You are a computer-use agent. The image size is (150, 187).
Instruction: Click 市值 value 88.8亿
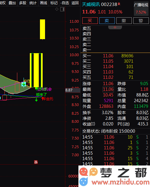[x=142, y=95]
